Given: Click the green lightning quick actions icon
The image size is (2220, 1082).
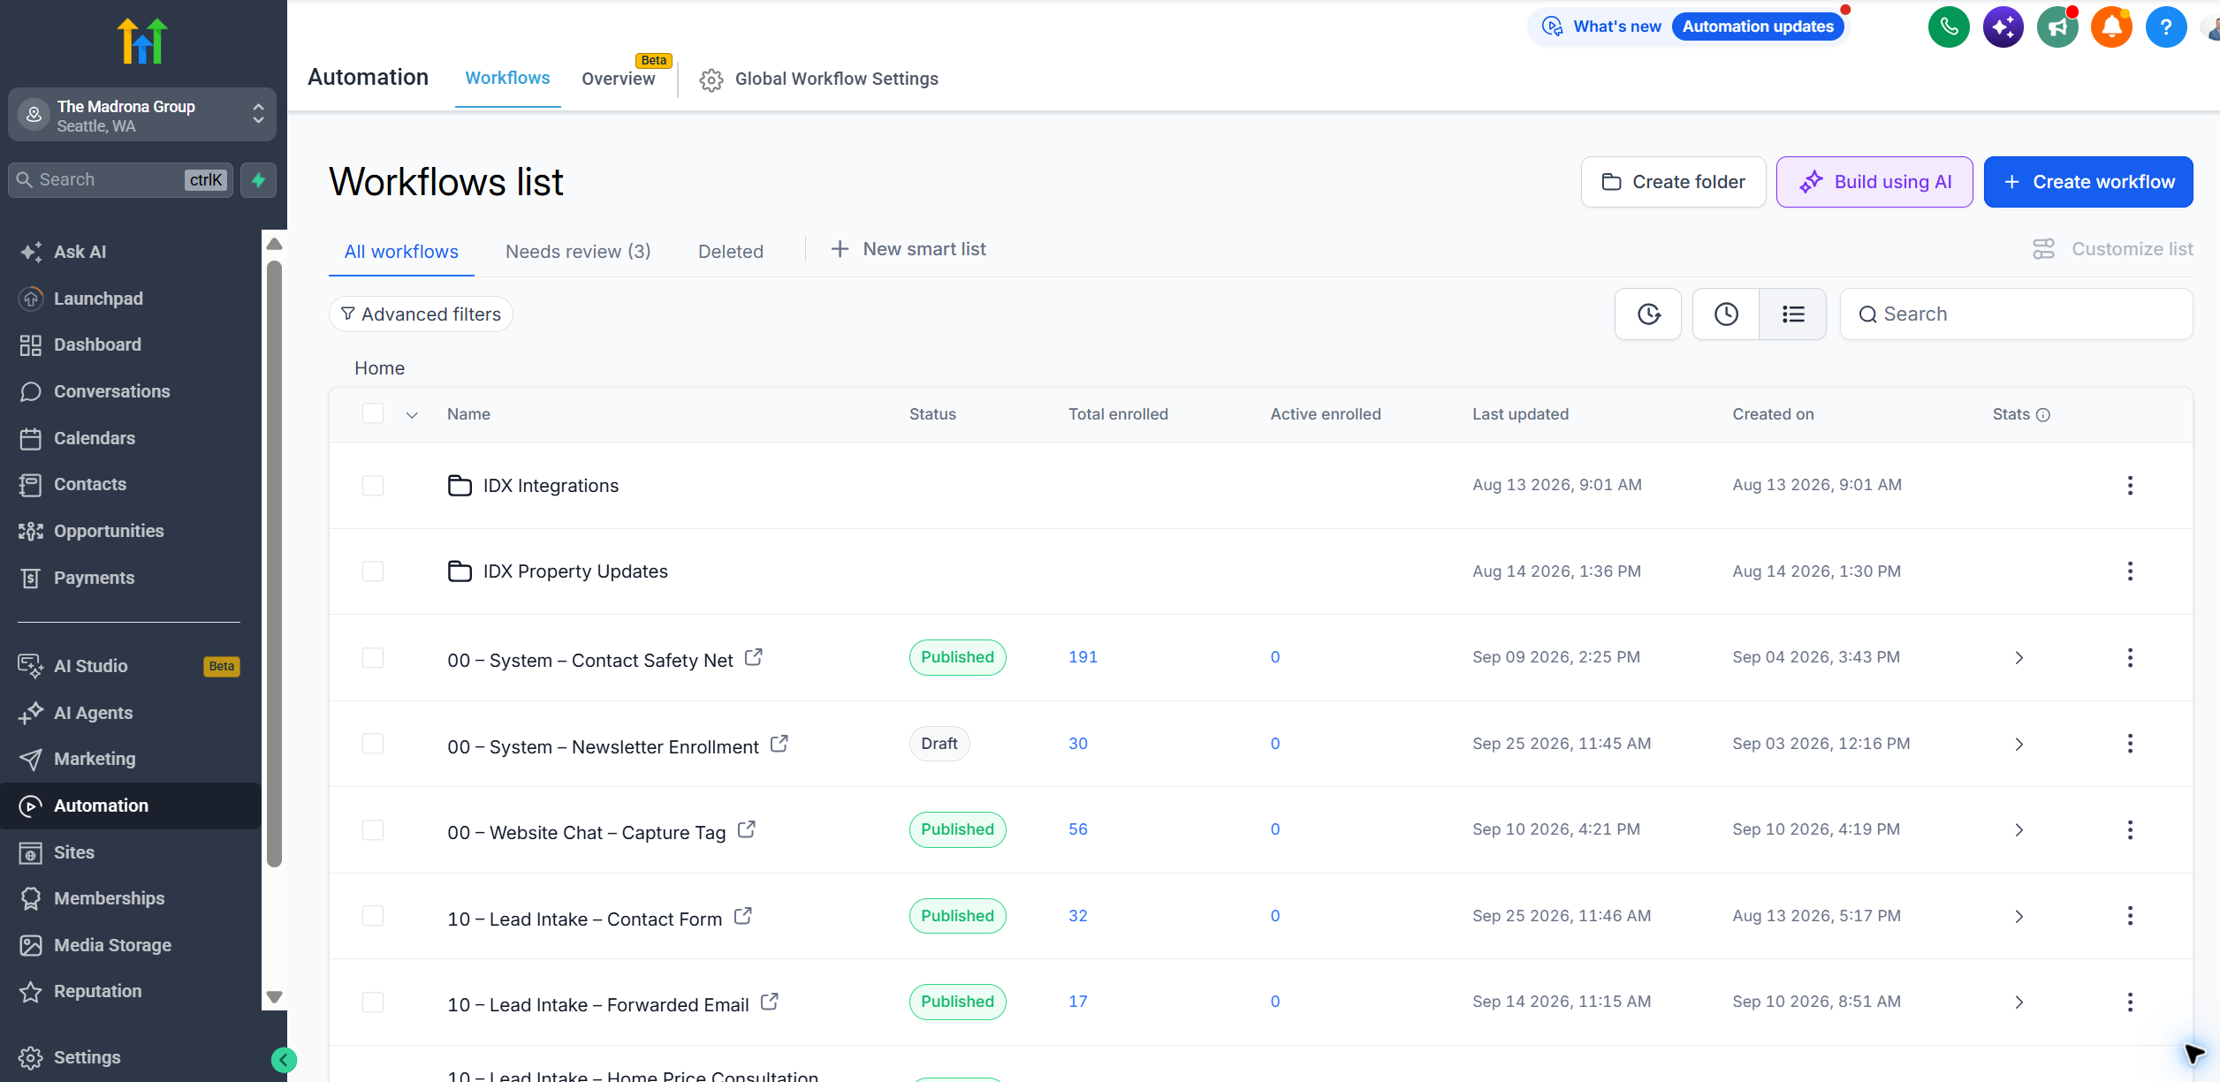Looking at the screenshot, I should coord(258,180).
